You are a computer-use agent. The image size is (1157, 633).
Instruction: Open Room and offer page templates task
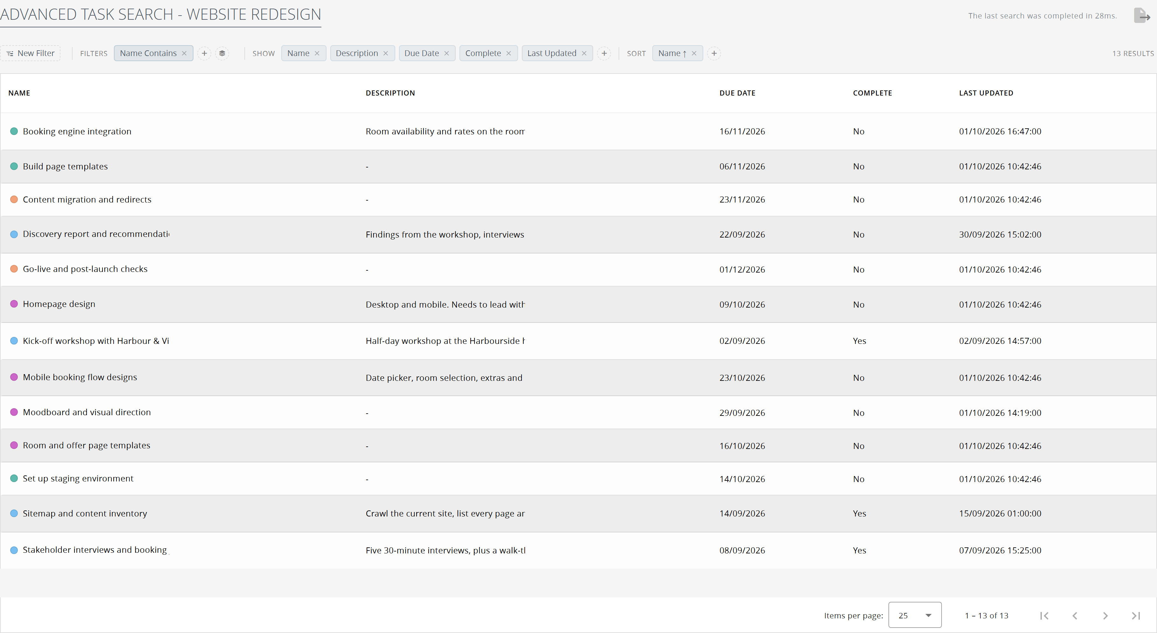(x=86, y=445)
